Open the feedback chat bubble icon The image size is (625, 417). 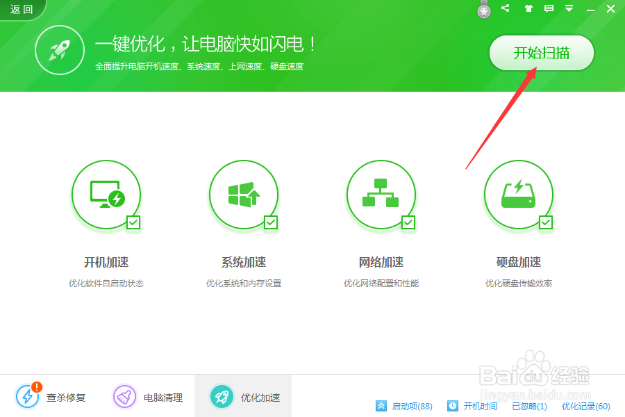[x=549, y=8]
